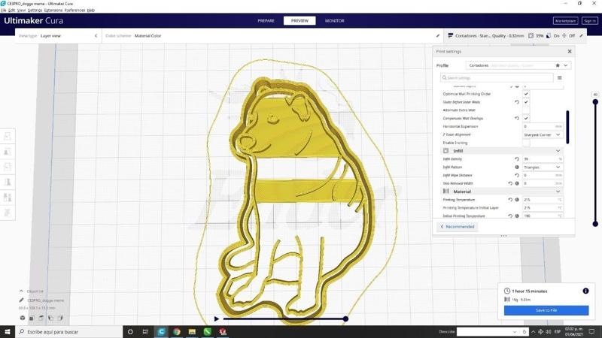Open the View type Layer view selector
The height and width of the screenshot is (338, 602).
tap(58, 35)
